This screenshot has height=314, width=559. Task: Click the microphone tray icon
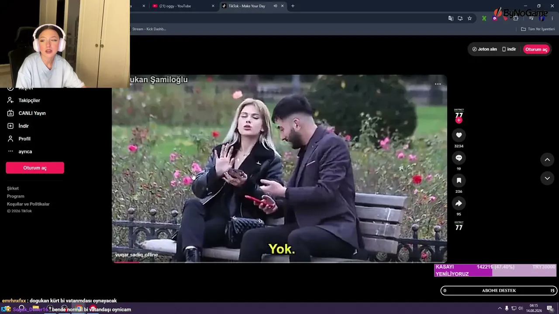click(x=507, y=308)
